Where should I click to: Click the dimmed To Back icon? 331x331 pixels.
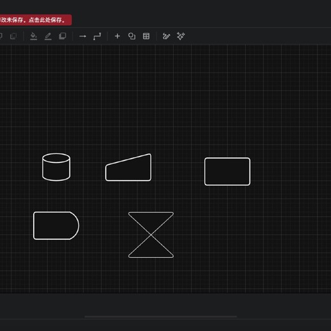(13, 36)
